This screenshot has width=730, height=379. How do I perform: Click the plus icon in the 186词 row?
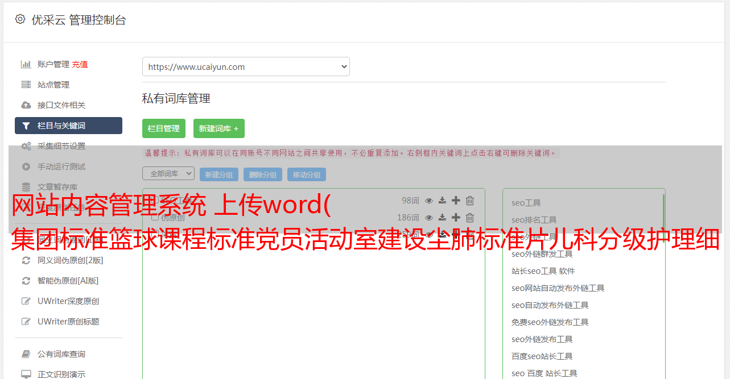coord(456,218)
